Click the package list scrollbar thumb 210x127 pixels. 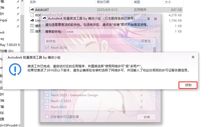point(154,50)
